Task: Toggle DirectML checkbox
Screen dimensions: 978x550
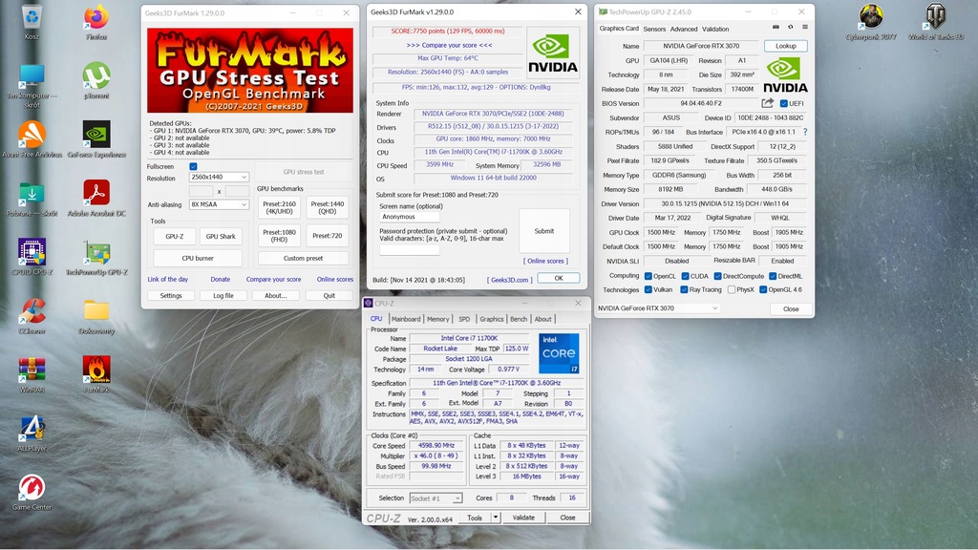Action: click(x=772, y=276)
